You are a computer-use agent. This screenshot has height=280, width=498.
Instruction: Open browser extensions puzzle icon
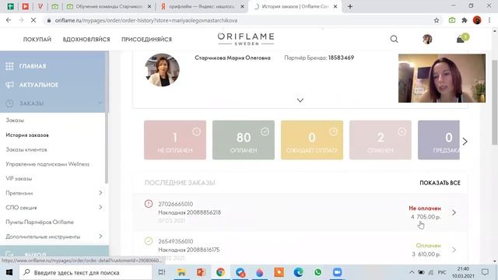[465, 20]
